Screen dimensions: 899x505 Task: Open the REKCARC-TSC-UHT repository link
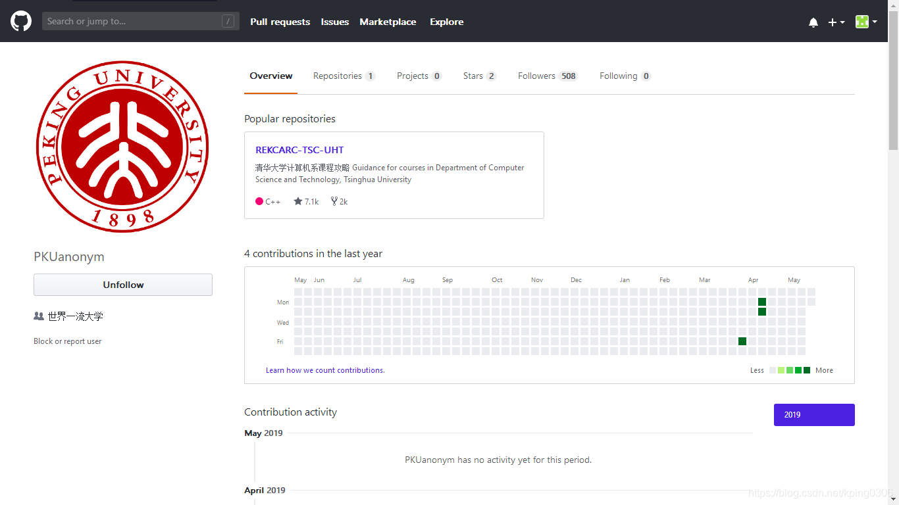tap(299, 150)
